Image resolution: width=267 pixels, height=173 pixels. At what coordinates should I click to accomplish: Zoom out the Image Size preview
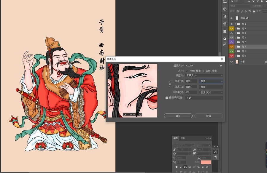tap(125, 115)
